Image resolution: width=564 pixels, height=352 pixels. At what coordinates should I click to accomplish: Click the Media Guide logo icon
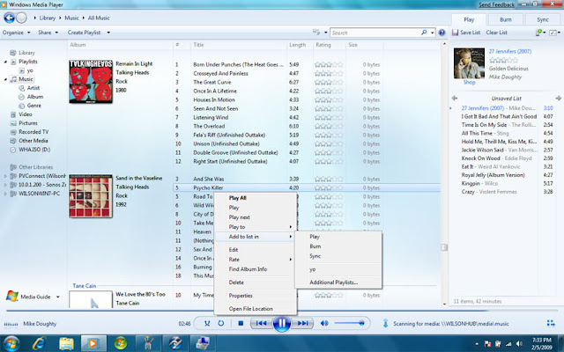pos(11,297)
